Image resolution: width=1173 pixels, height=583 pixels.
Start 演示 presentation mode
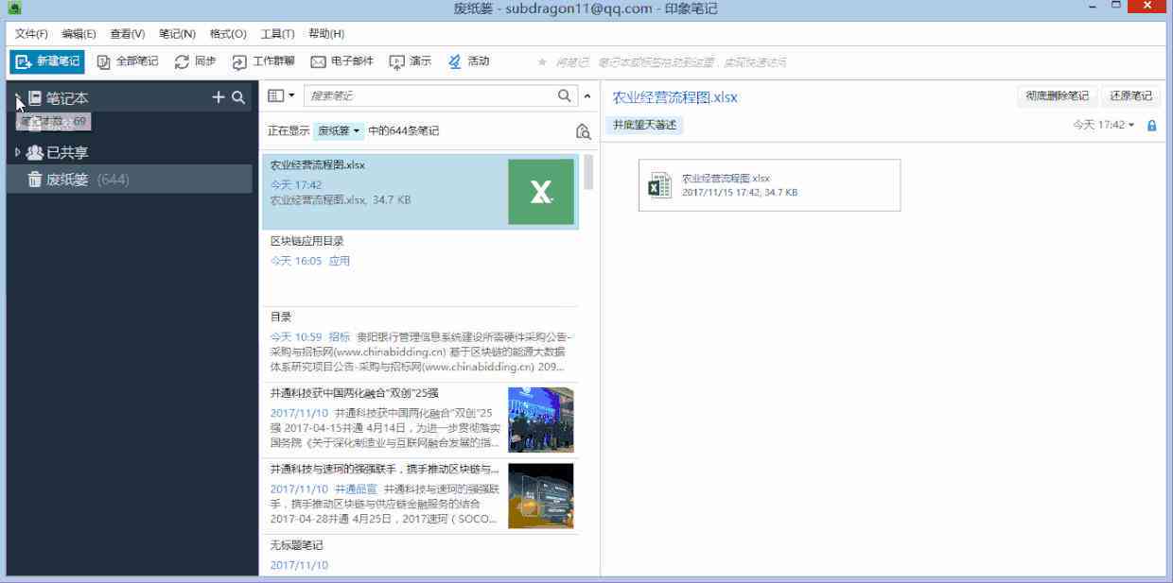click(411, 61)
